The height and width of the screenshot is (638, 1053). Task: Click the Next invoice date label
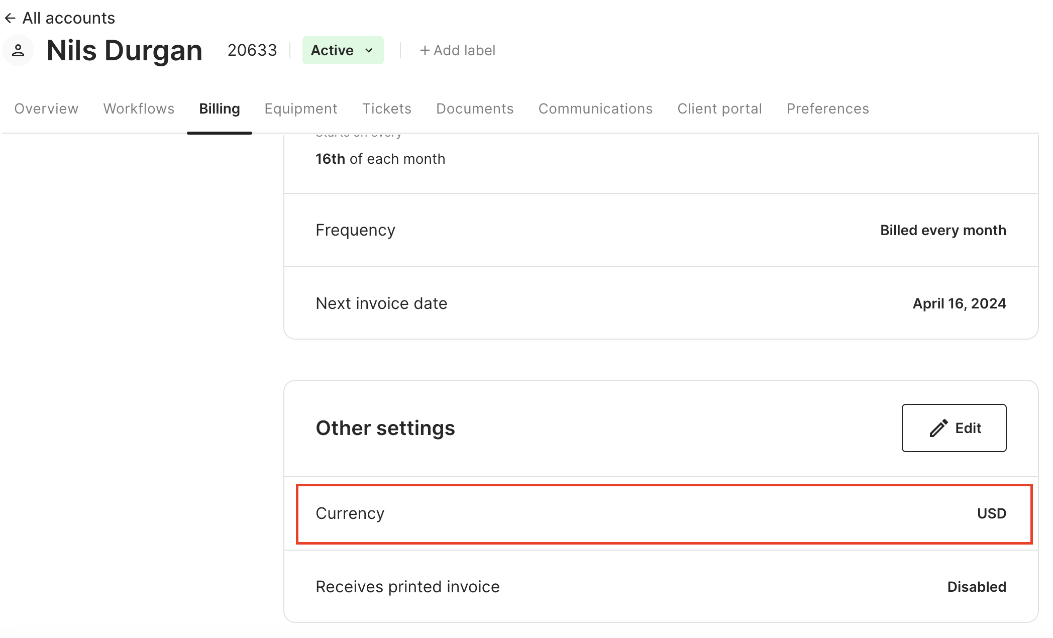pos(381,303)
